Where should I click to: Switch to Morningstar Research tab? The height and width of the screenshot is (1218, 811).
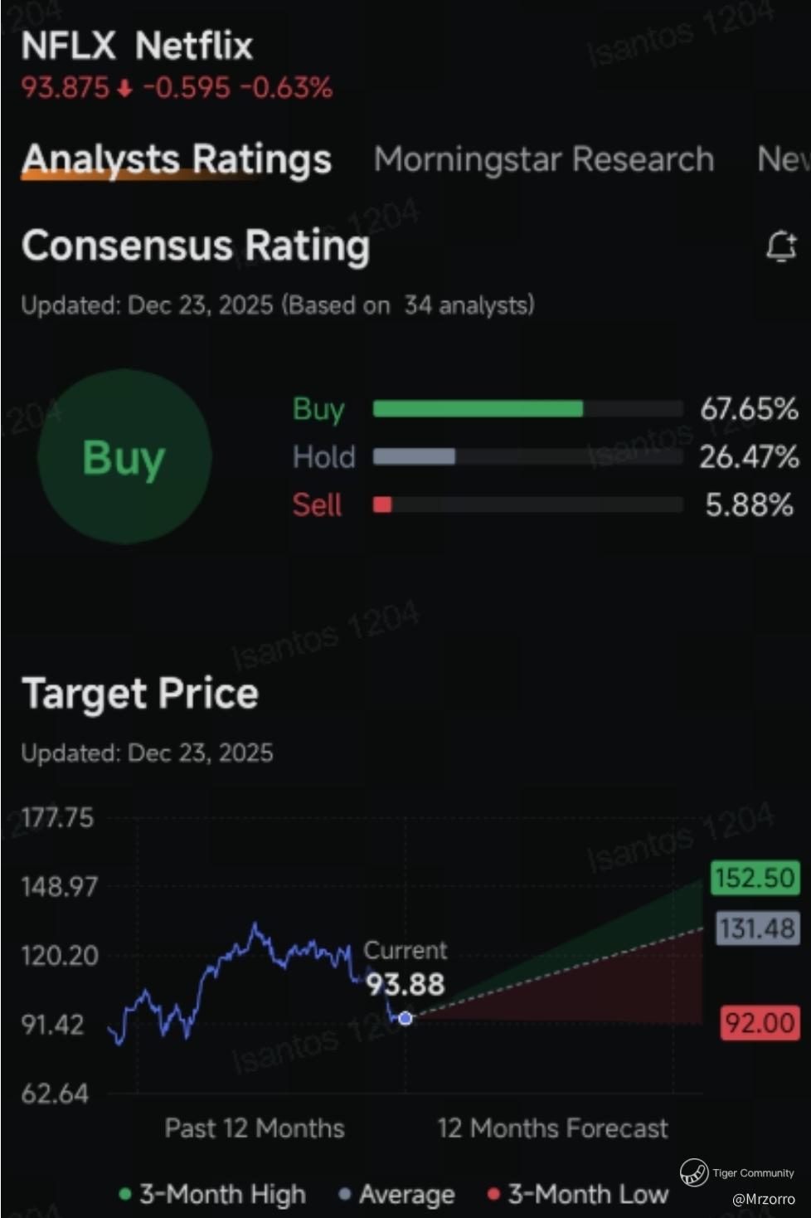543,158
